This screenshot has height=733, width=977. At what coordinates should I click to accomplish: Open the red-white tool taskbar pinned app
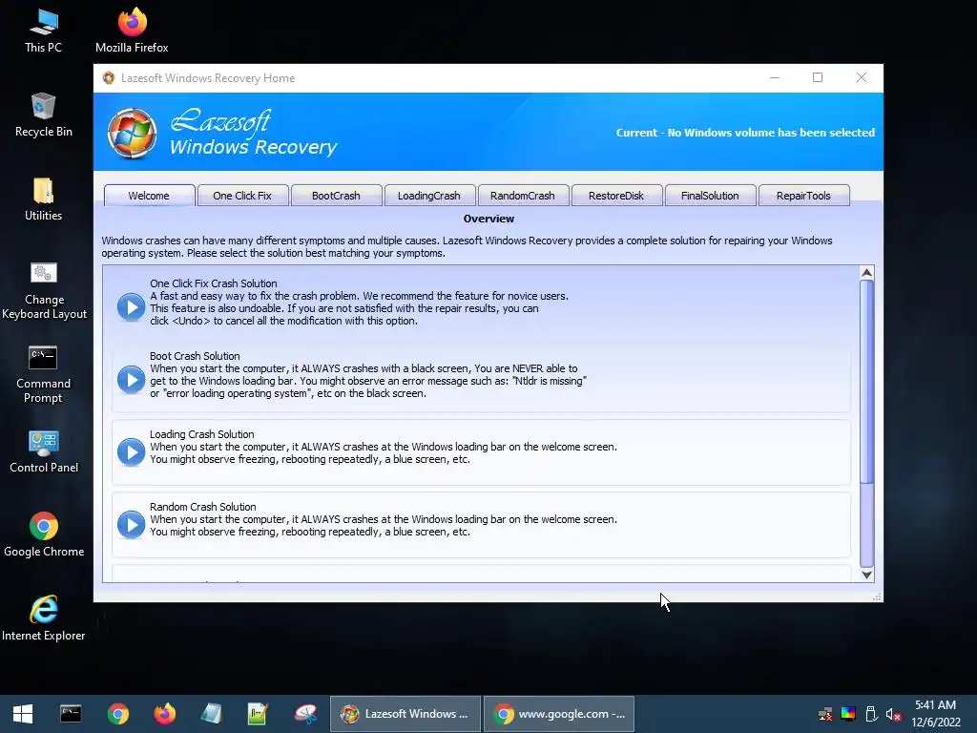coord(305,714)
